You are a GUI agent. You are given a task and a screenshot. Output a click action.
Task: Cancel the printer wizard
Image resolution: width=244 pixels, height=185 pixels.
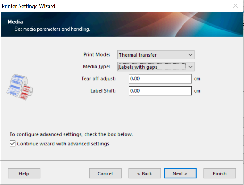tap(105, 173)
